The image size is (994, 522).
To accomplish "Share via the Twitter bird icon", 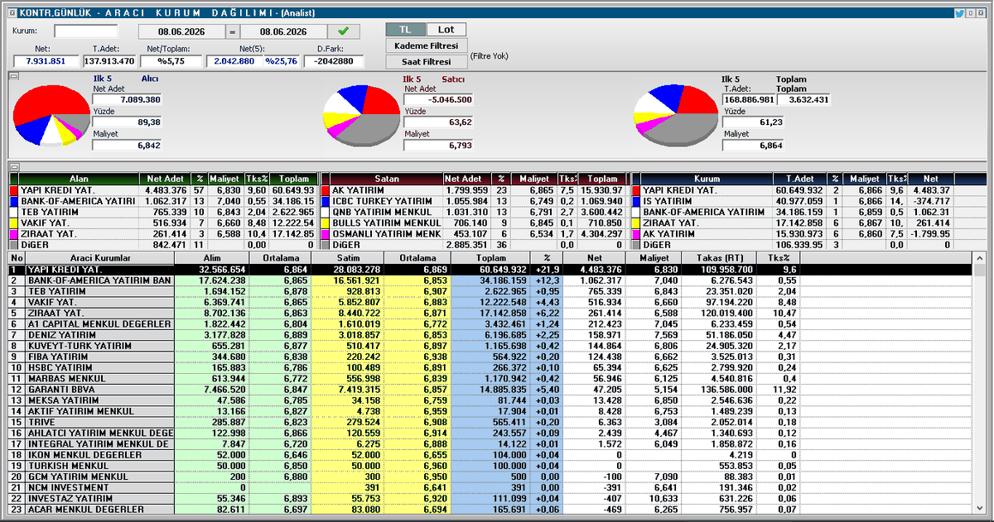I will pos(958,12).
